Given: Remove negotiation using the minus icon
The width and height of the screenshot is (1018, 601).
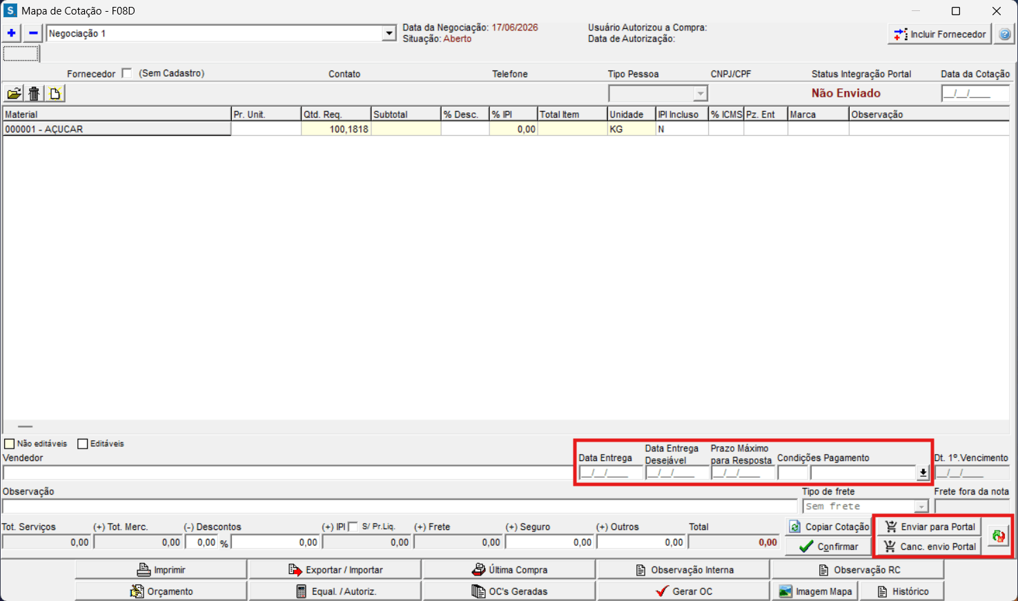Looking at the screenshot, I should pyautogui.click(x=33, y=33).
